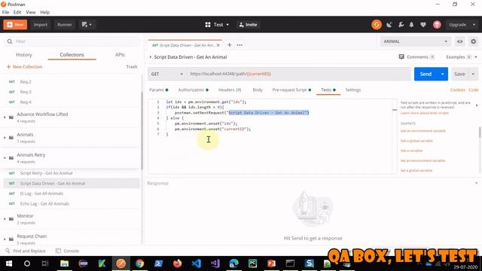Open the Console
Image resolution: width=482 pixels, height=271 pixels.
point(67,251)
